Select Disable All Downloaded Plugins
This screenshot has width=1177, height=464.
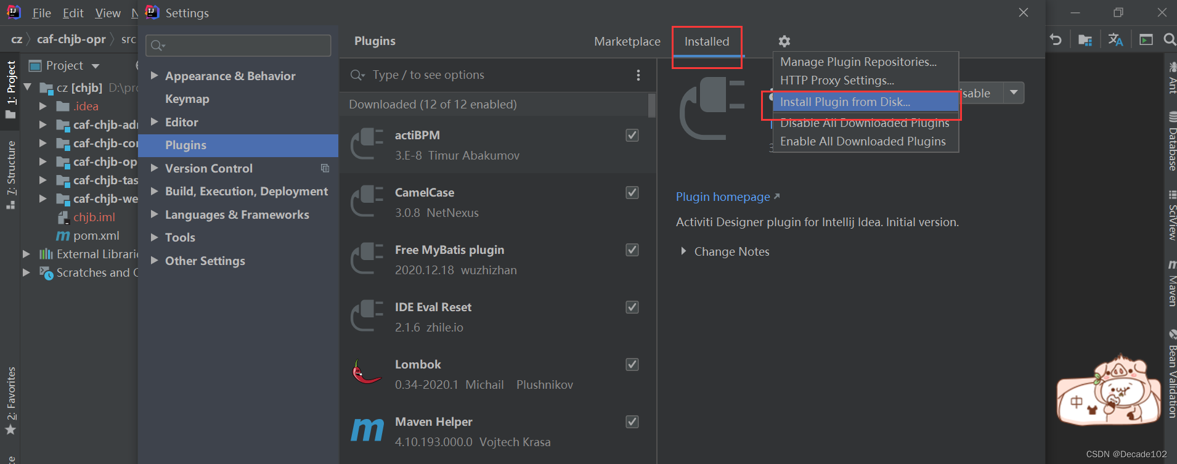(x=866, y=123)
